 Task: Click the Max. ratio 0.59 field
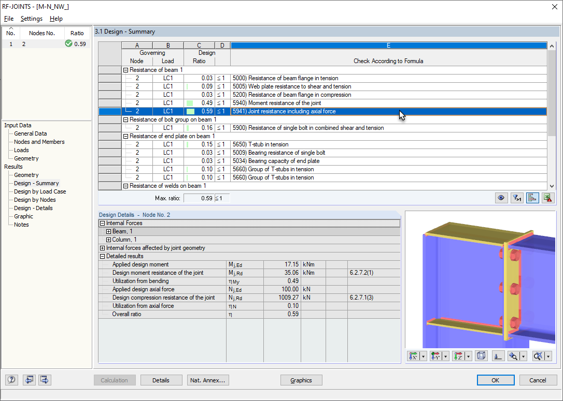point(199,198)
